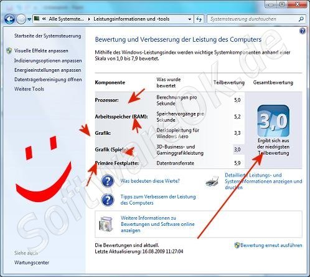Viewport: 310px width, 277px height.
Task: Click the highlighted 3,0 gaming graphics subscore
Action: point(237,150)
